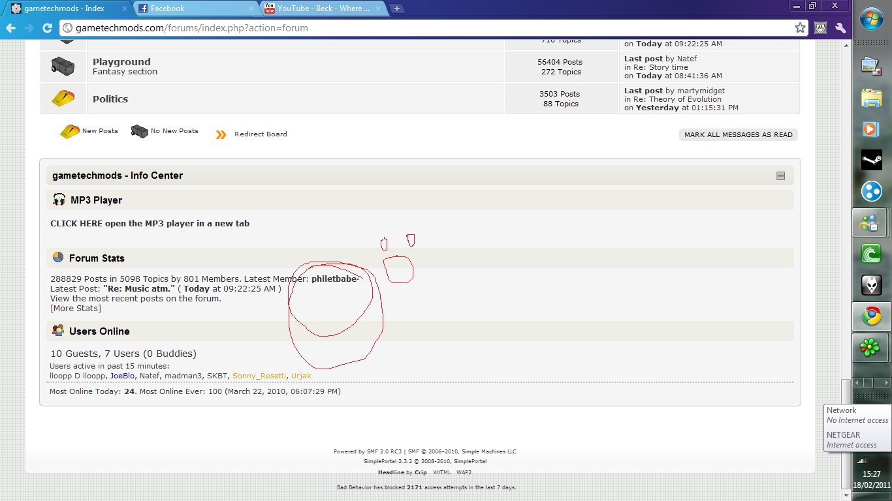Open the More Stats link

76,309
